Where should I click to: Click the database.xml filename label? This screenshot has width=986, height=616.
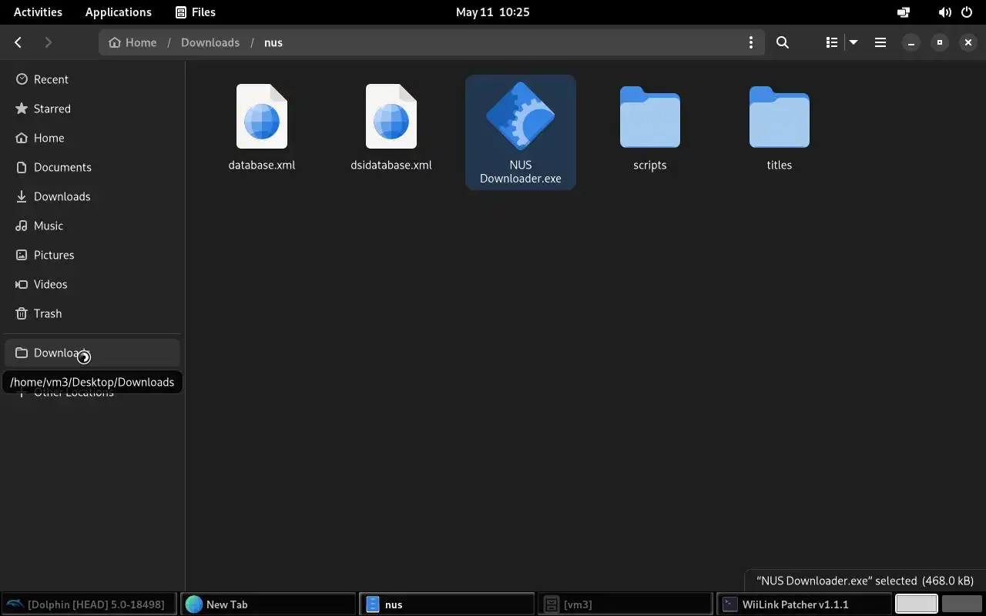pyautogui.click(x=262, y=165)
